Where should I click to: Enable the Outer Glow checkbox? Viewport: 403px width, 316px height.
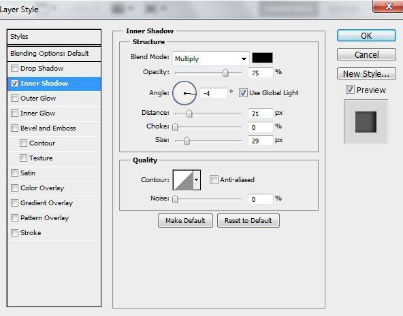pos(15,99)
